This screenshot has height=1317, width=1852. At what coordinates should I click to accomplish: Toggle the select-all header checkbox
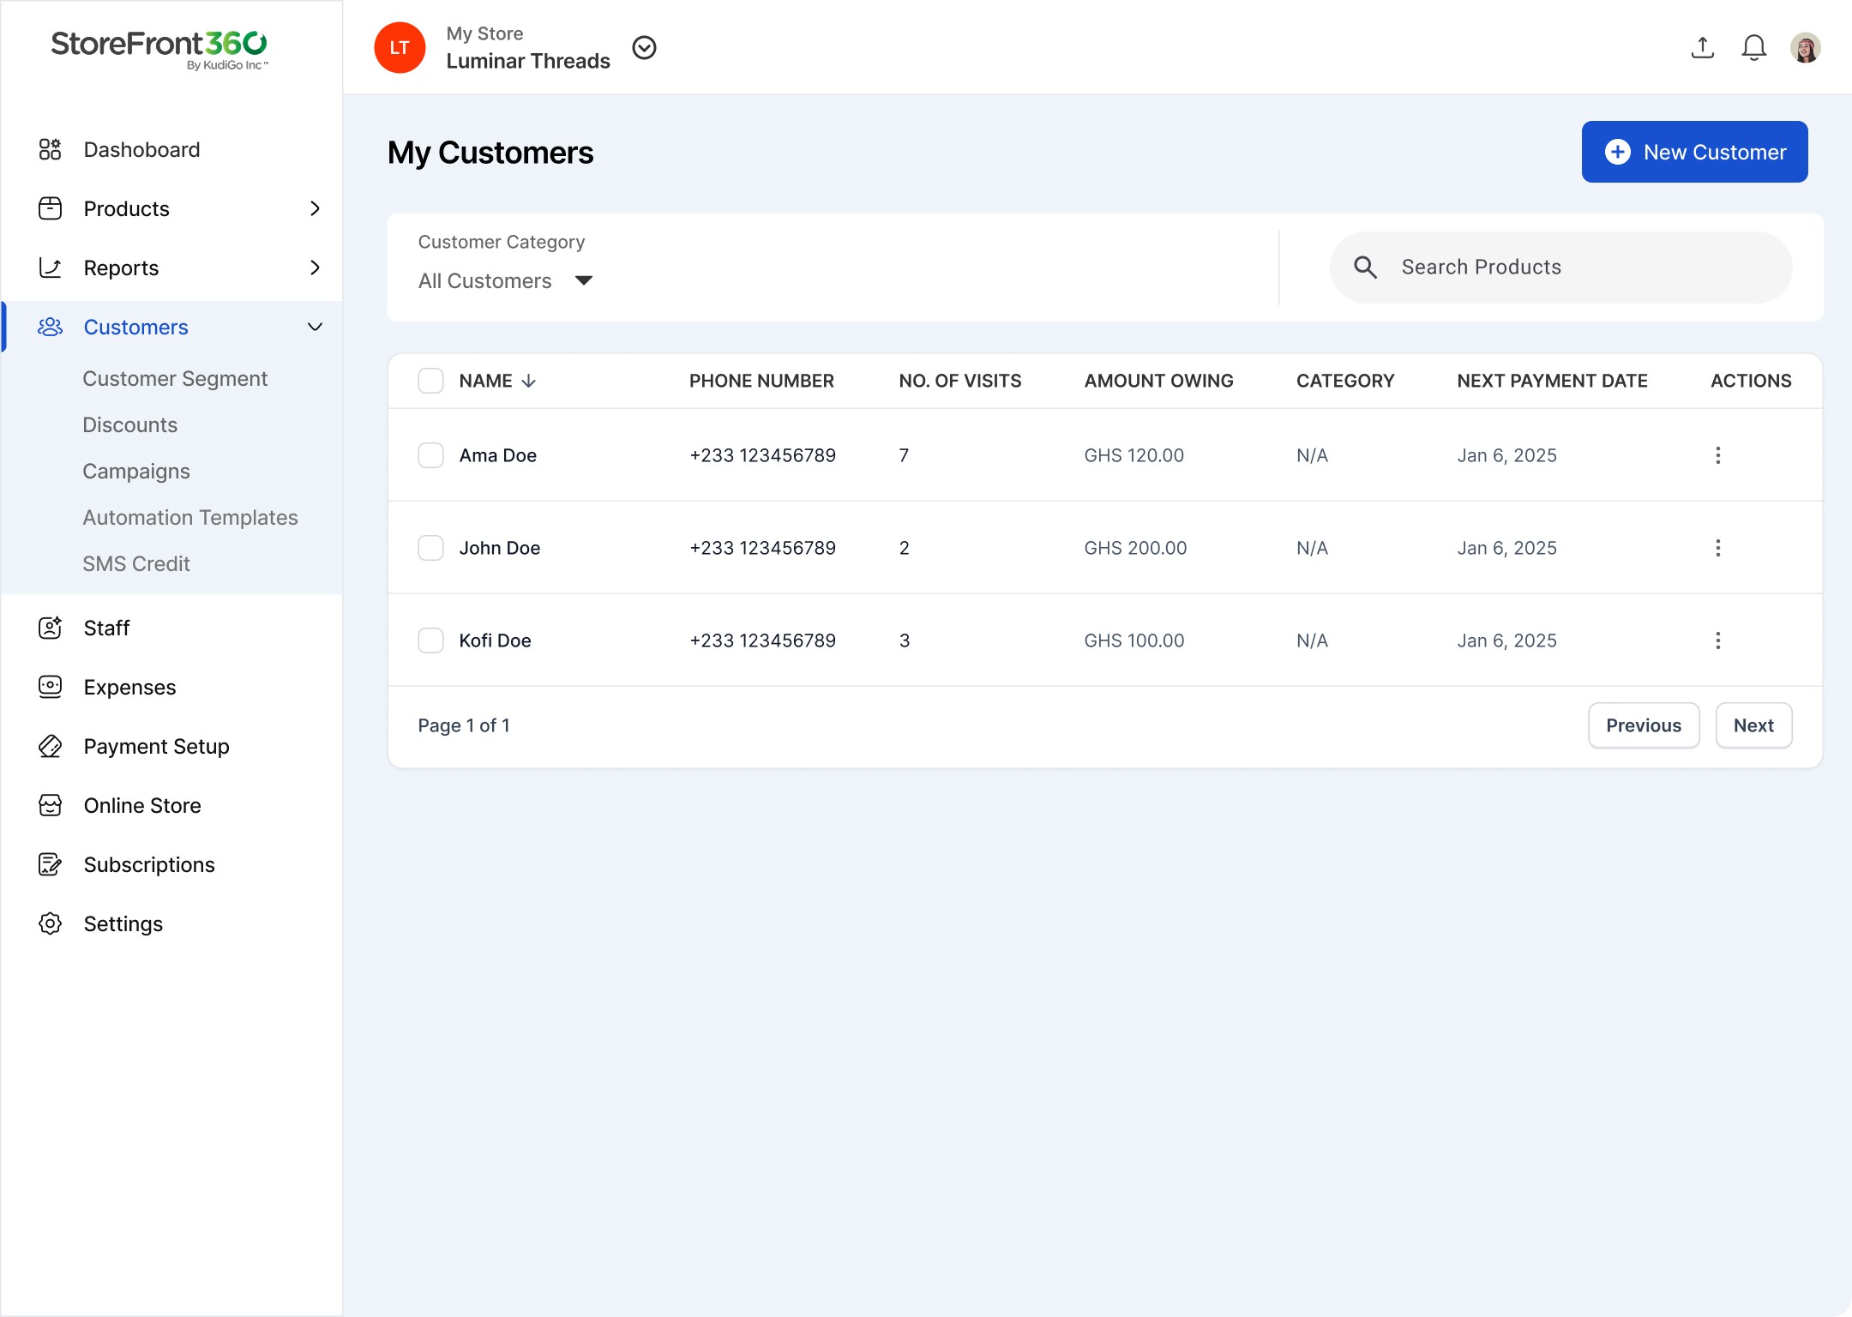point(430,381)
